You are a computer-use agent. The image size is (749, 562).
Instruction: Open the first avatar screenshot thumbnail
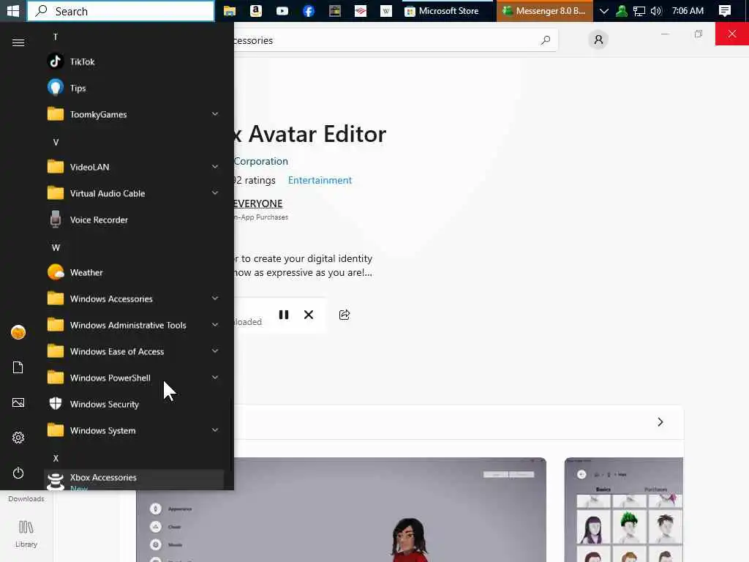tap(341, 510)
